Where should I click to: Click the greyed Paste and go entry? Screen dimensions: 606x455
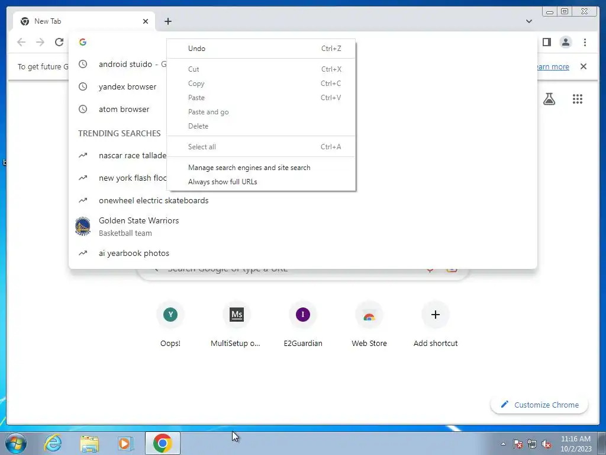tap(261, 112)
